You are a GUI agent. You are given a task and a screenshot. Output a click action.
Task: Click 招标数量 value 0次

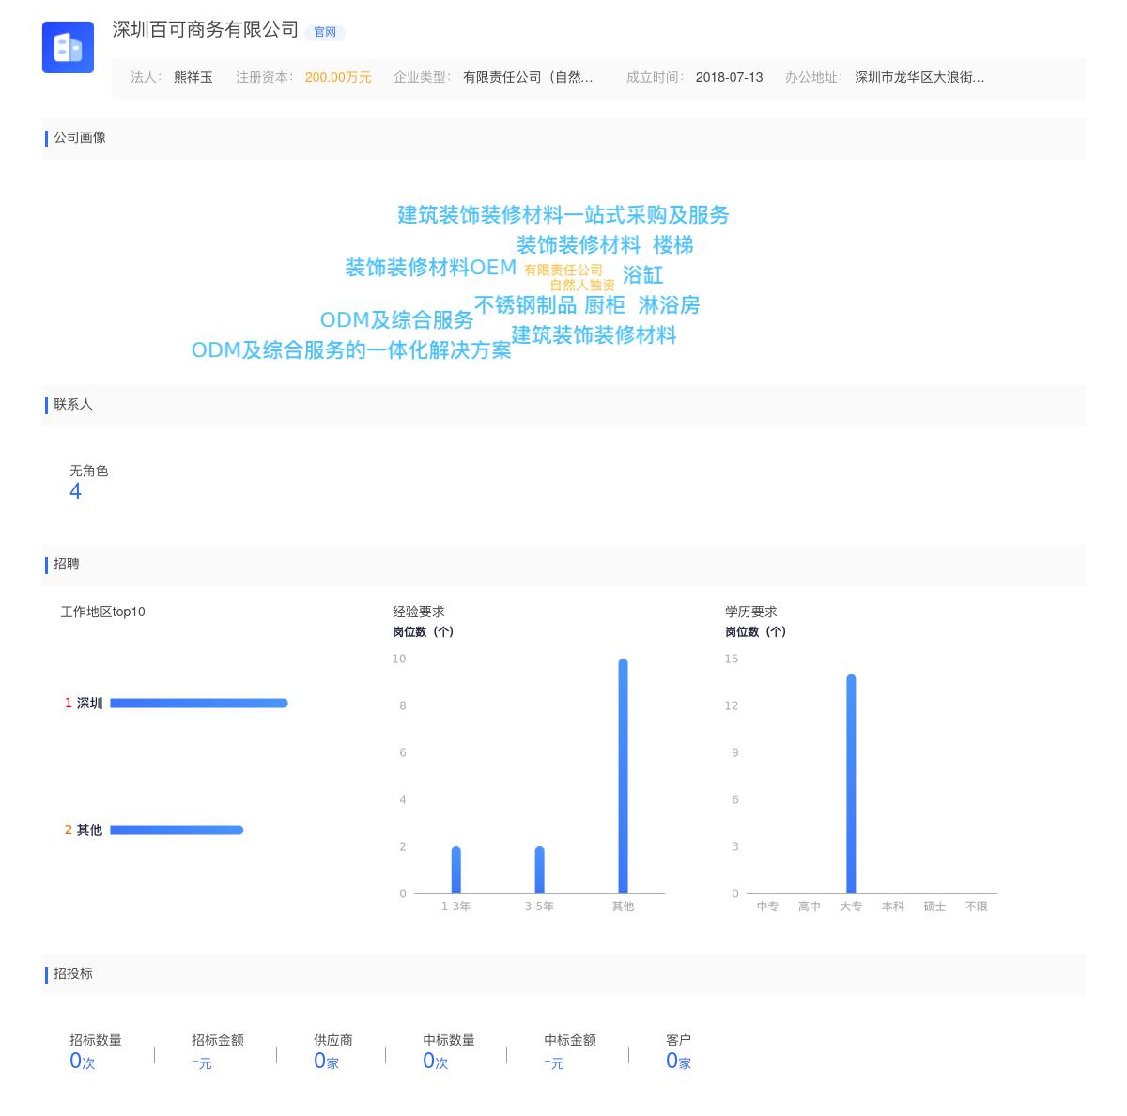(83, 1062)
